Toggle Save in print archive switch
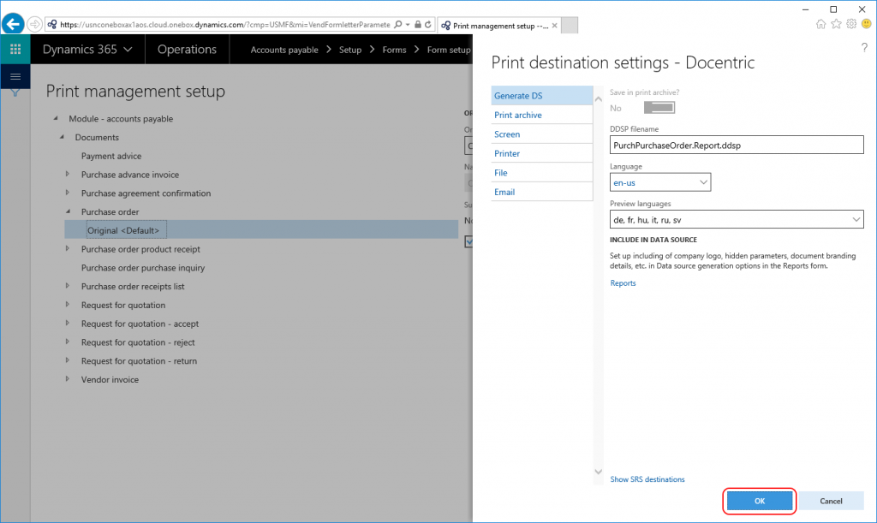 click(x=659, y=108)
